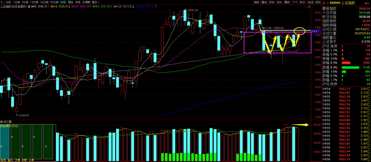Open the 指标 indicator list
Image resolution: width=371 pixels, height=162 pixels.
[257, 2]
